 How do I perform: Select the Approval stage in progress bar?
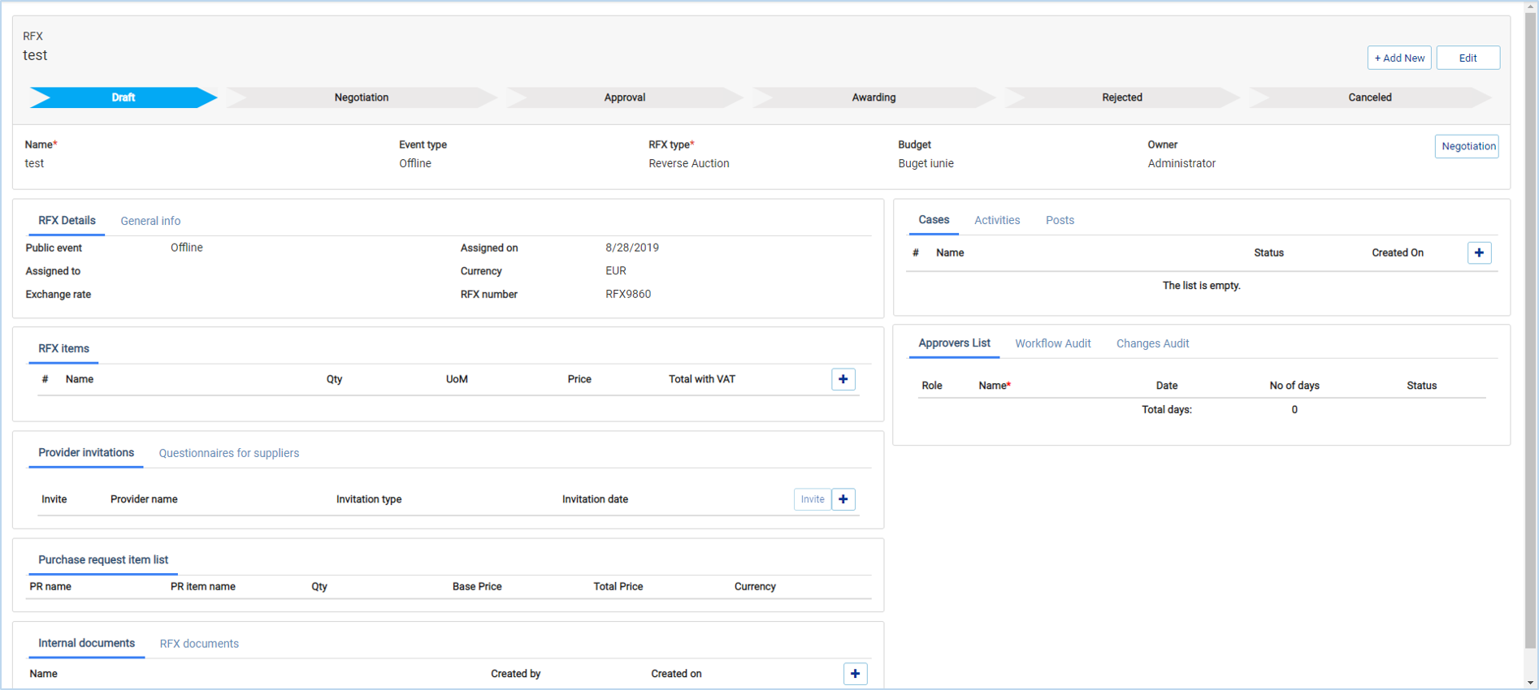[x=624, y=97]
